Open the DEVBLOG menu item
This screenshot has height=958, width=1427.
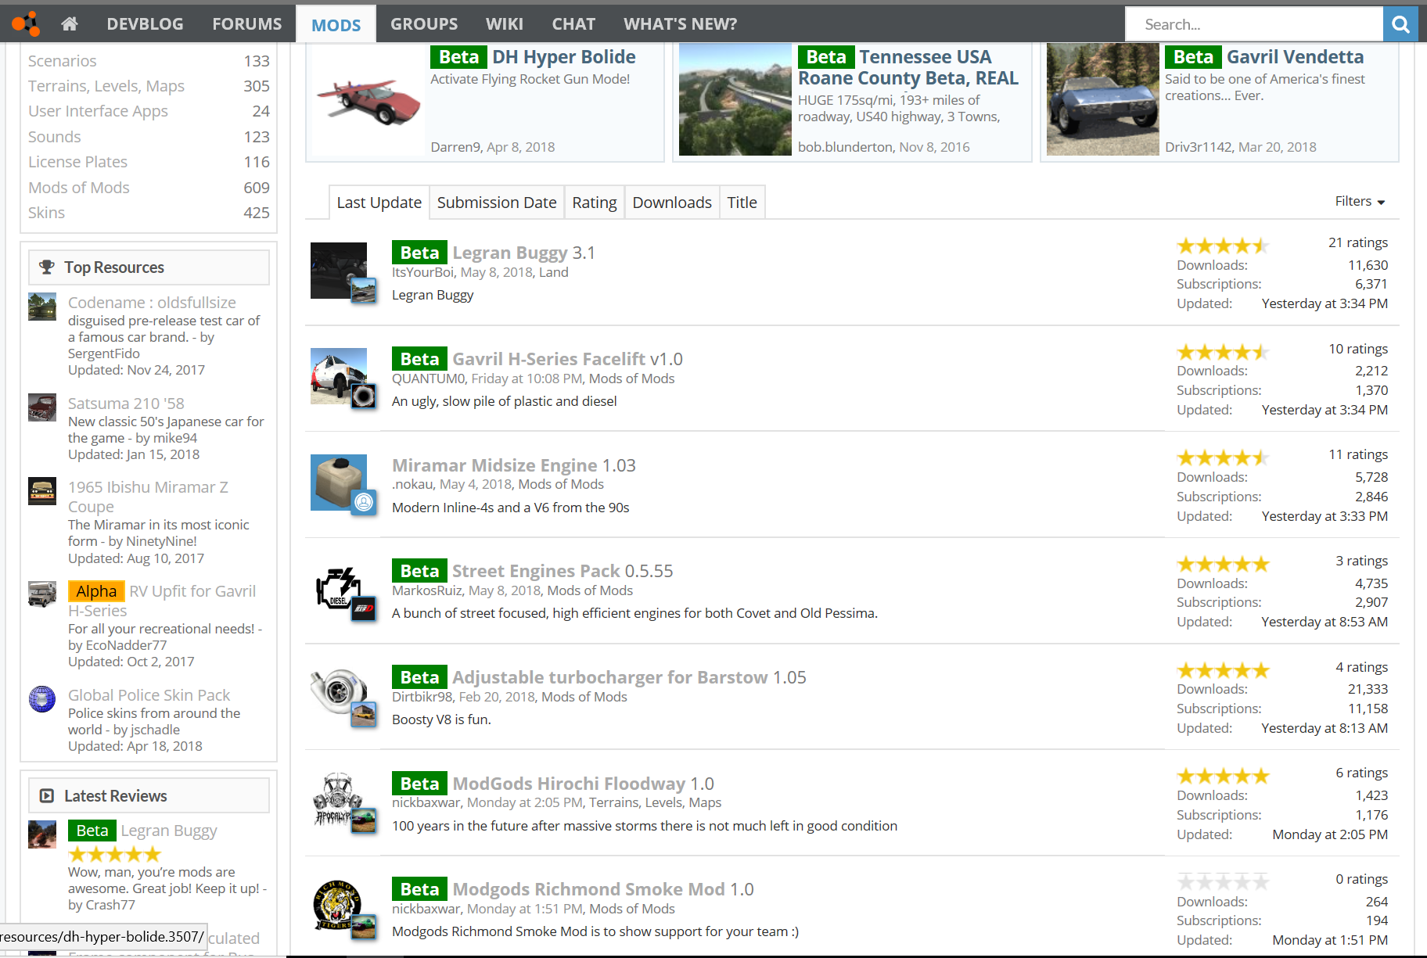pyautogui.click(x=145, y=24)
